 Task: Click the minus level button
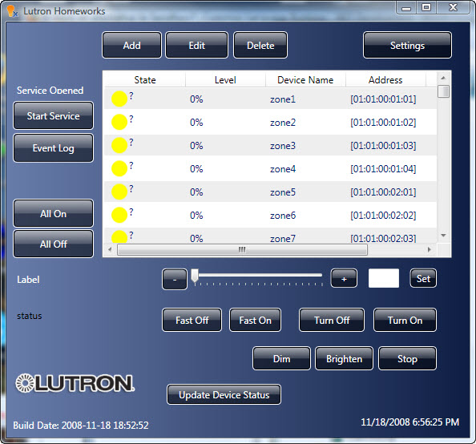tap(175, 279)
